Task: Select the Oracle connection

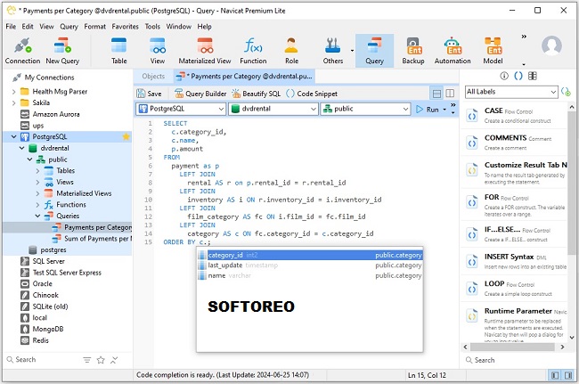Action: coord(42,283)
